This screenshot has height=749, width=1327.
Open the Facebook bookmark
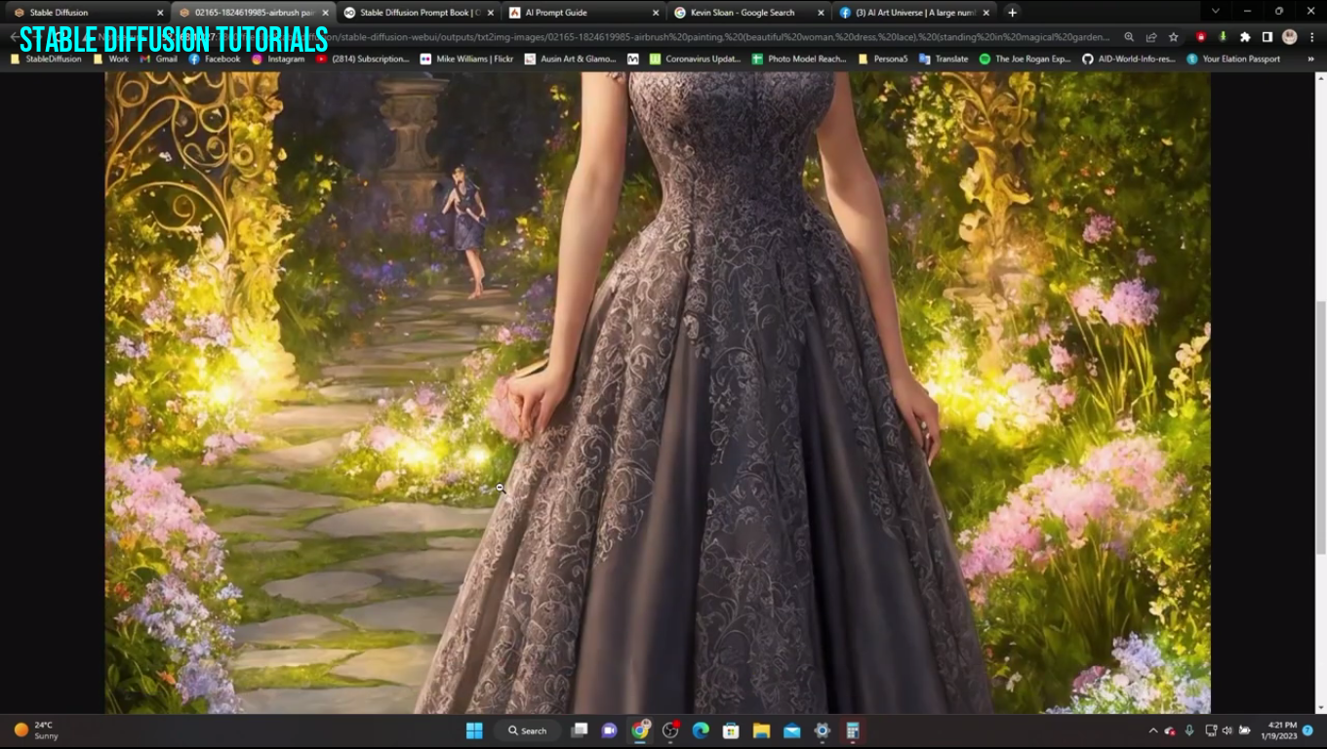click(215, 59)
